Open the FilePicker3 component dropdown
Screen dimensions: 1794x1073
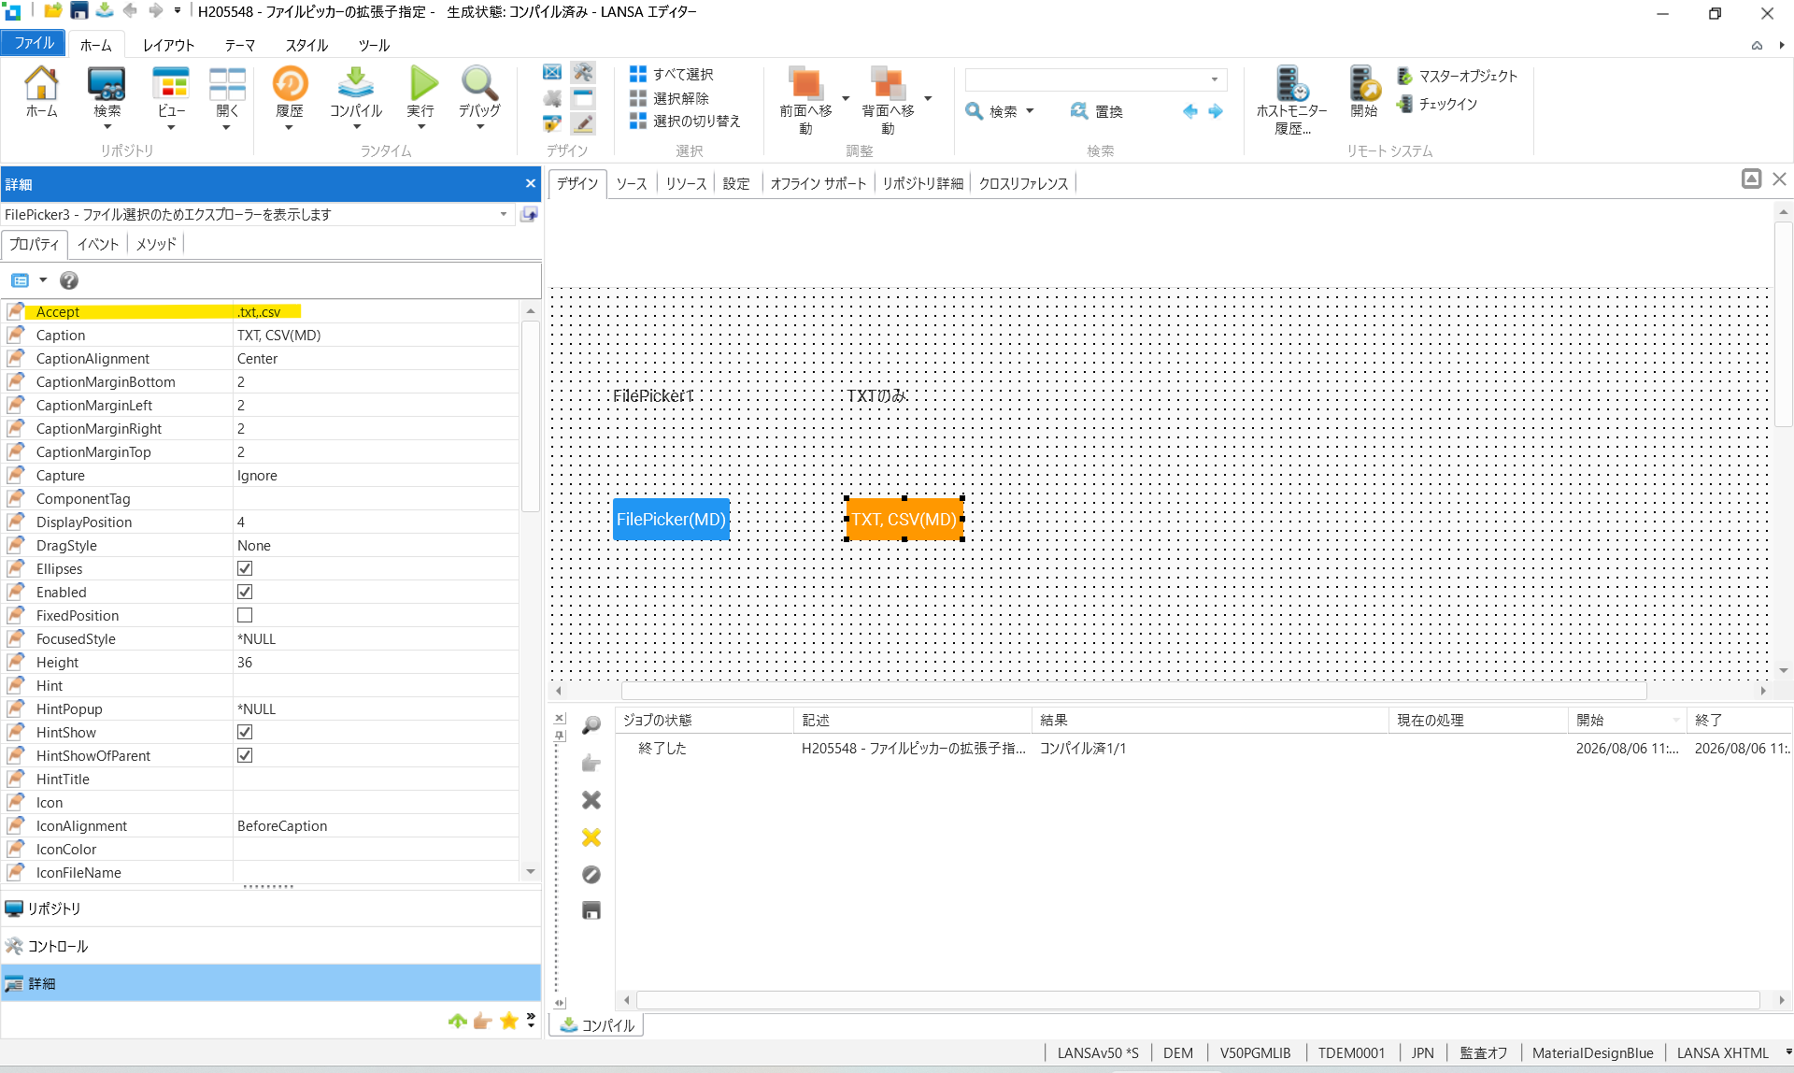click(x=504, y=214)
